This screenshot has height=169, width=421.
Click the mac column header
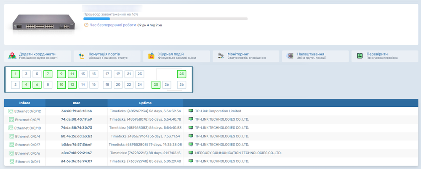76,103
